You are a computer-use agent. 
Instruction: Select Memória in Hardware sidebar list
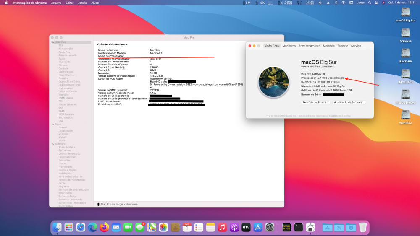[63, 95]
